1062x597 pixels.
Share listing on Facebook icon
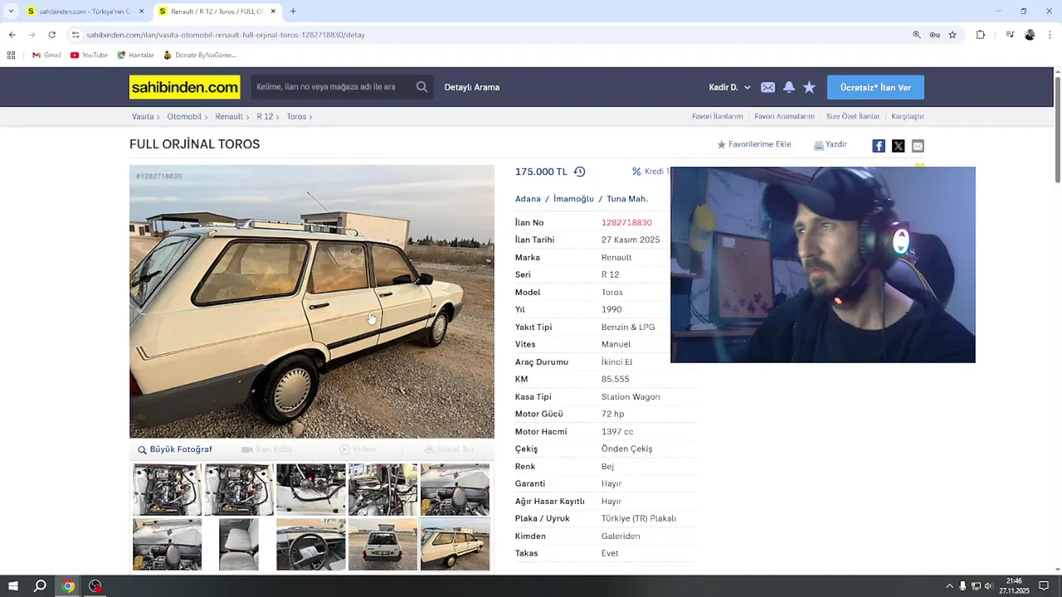click(x=879, y=146)
